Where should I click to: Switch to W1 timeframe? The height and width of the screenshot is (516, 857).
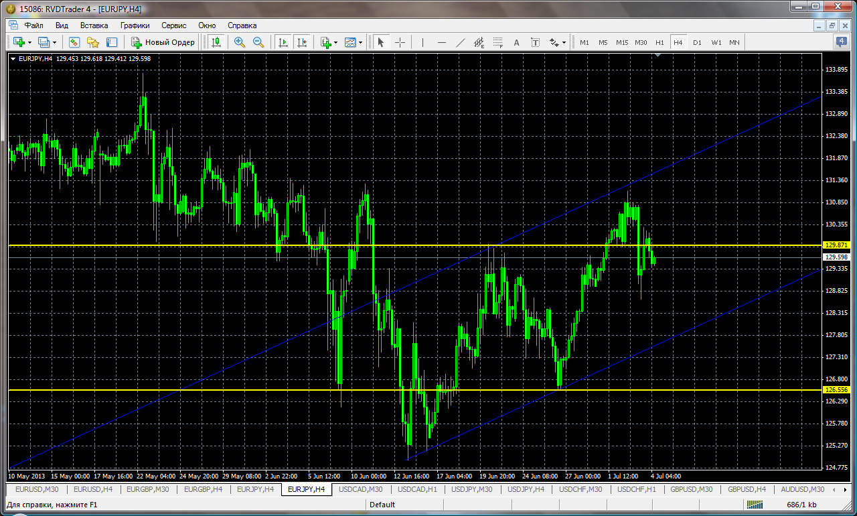click(x=716, y=42)
